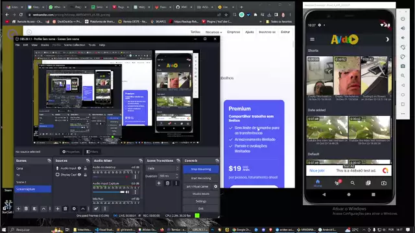Take emulator screenshot with camera icon
The height and width of the screenshot is (233, 415).
tap(403, 66)
